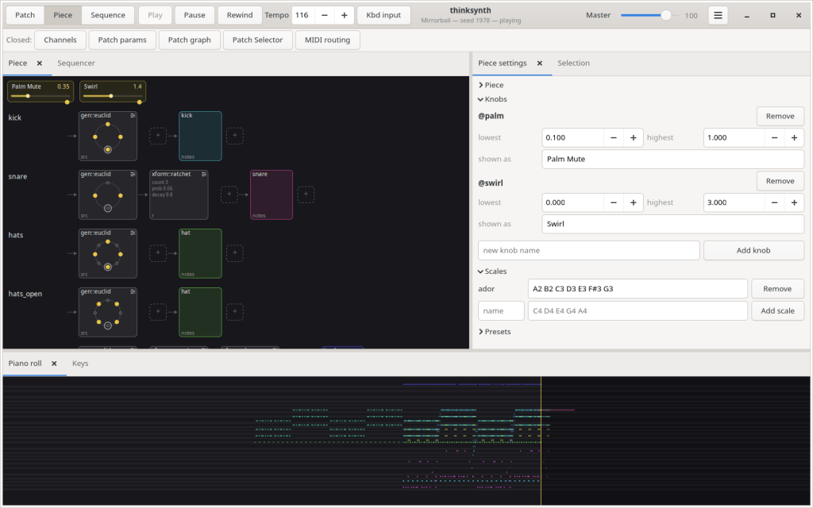813x508 pixels.
Task: Adjust the Palm Mute knob slider
Action: pyautogui.click(x=40, y=96)
